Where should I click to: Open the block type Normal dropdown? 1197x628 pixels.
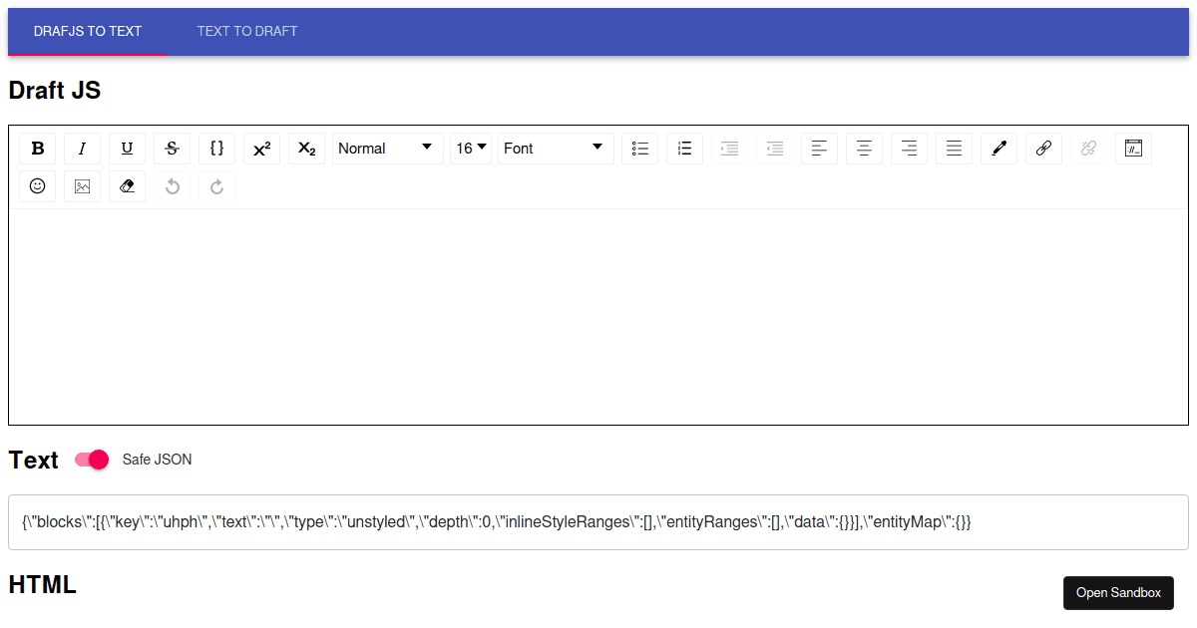point(387,148)
